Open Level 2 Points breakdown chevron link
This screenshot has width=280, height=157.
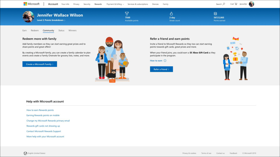[51, 20]
